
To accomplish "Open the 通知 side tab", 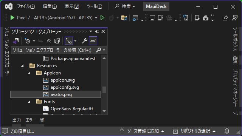I will (x=235, y=60).
